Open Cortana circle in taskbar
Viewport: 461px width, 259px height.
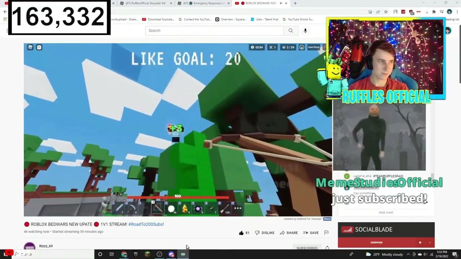(100, 254)
